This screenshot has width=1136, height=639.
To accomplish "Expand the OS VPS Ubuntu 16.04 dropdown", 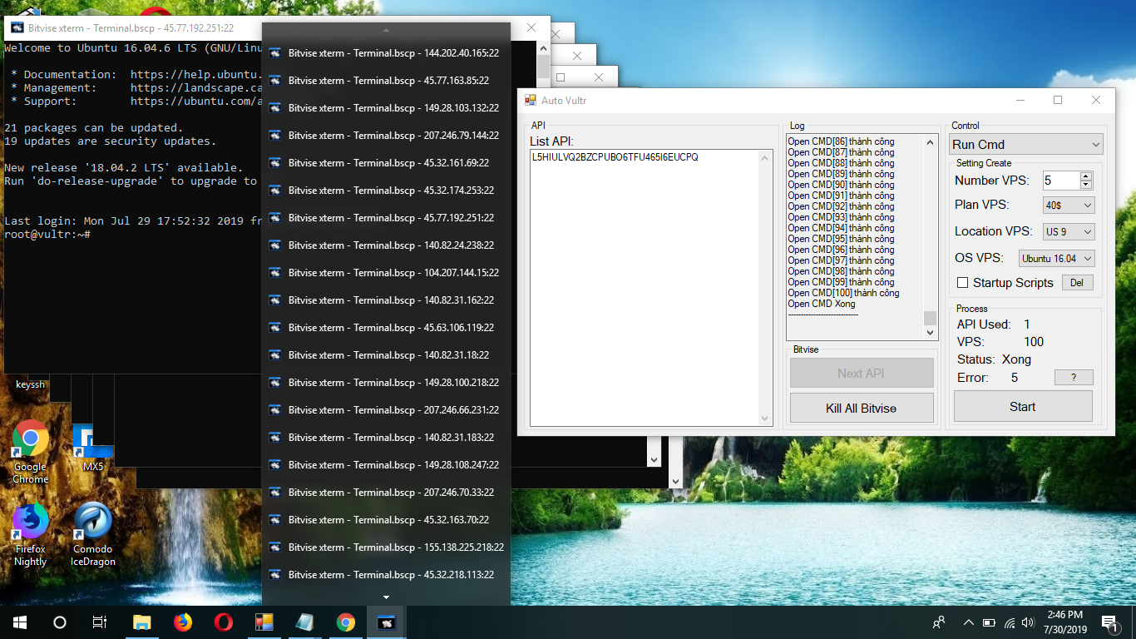I will [x=1056, y=259].
